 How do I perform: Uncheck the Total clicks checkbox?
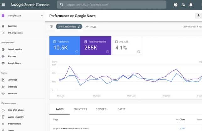click(55, 42)
